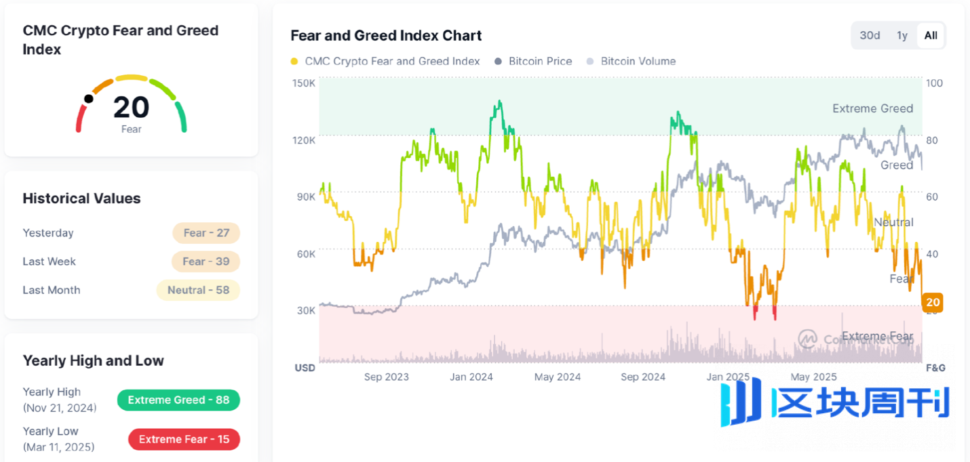Click the orange 20 current value marker
The height and width of the screenshot is (462, 970).
[x=933, y=302]
